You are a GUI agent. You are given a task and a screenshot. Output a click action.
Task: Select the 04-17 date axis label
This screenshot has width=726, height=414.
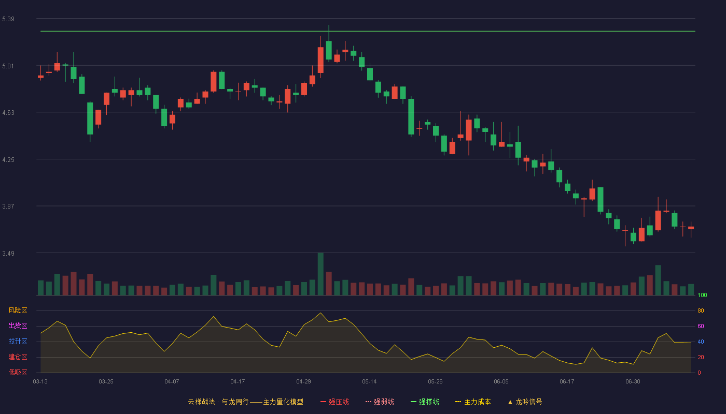pyautogui.click(x=238, y=381)
